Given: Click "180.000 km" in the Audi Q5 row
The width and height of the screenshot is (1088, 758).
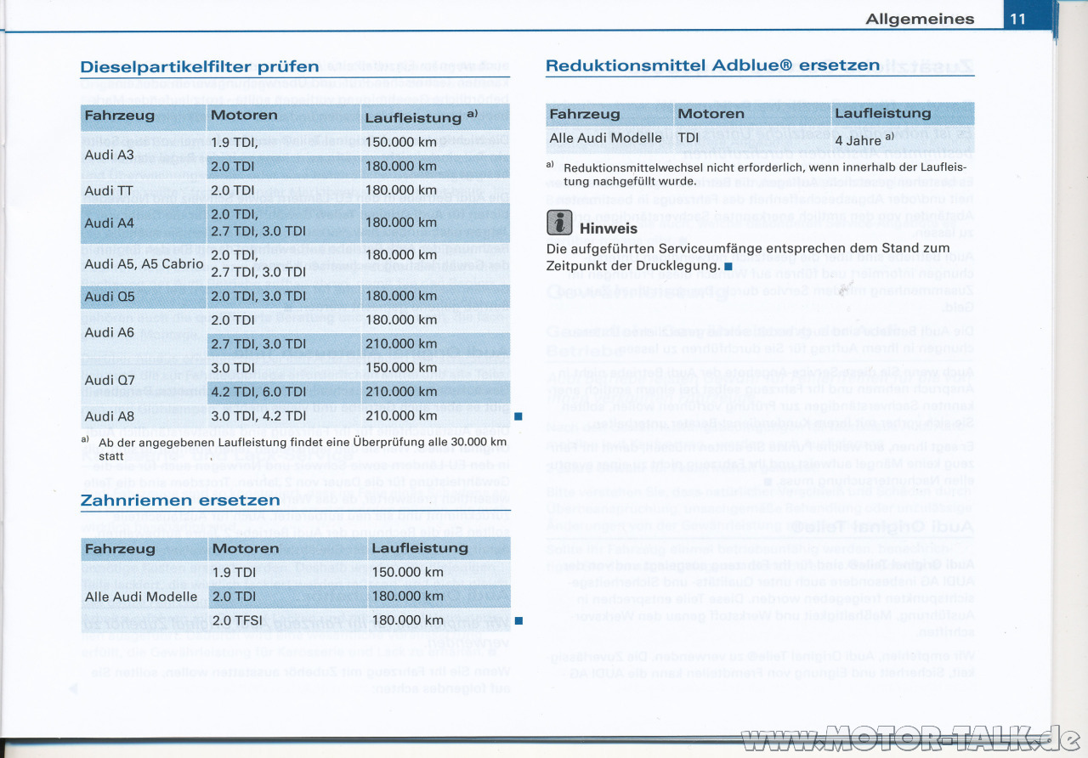Looking at the screenshot, I should [401, 297].
